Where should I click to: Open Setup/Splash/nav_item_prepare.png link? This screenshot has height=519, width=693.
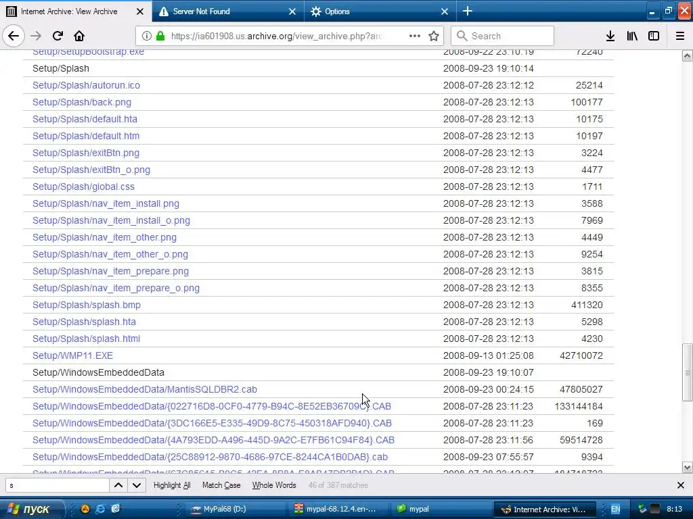(x=110, y=271)
